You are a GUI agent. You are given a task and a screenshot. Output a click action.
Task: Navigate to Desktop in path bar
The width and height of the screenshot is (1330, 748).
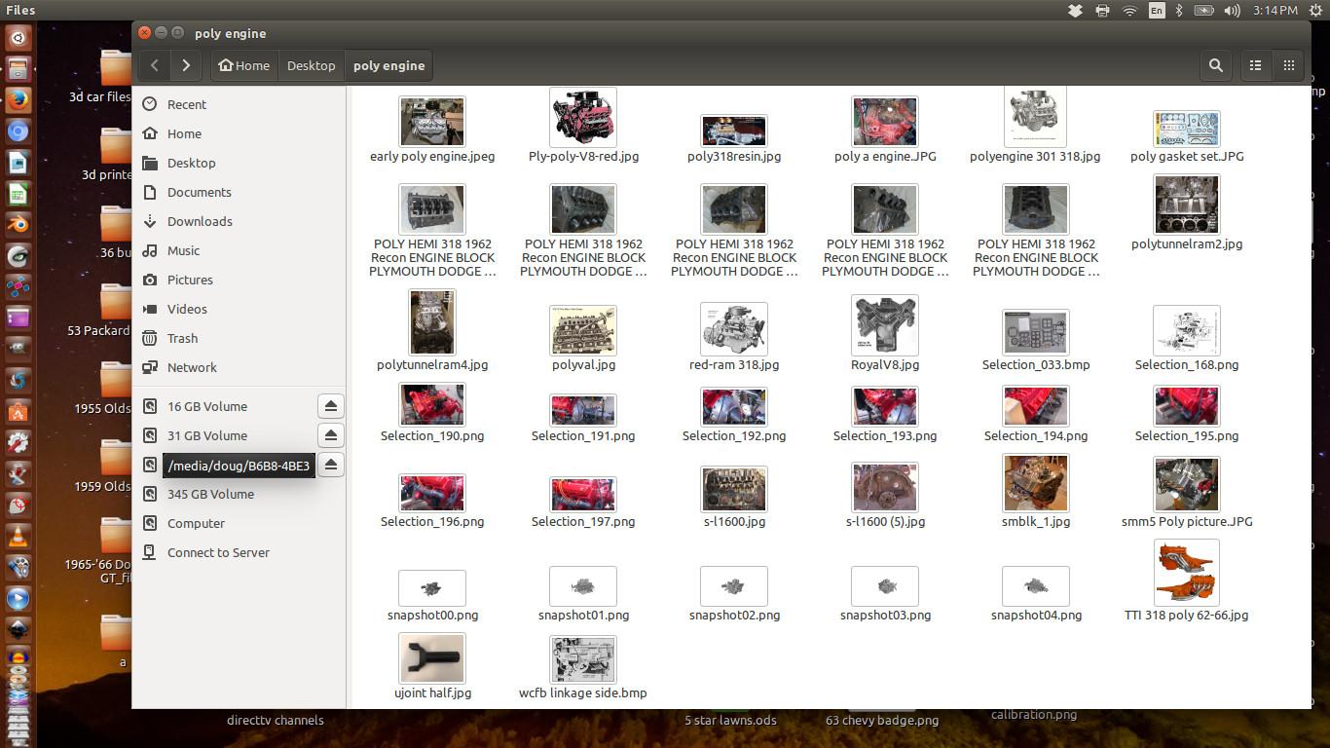click(311, 65)
